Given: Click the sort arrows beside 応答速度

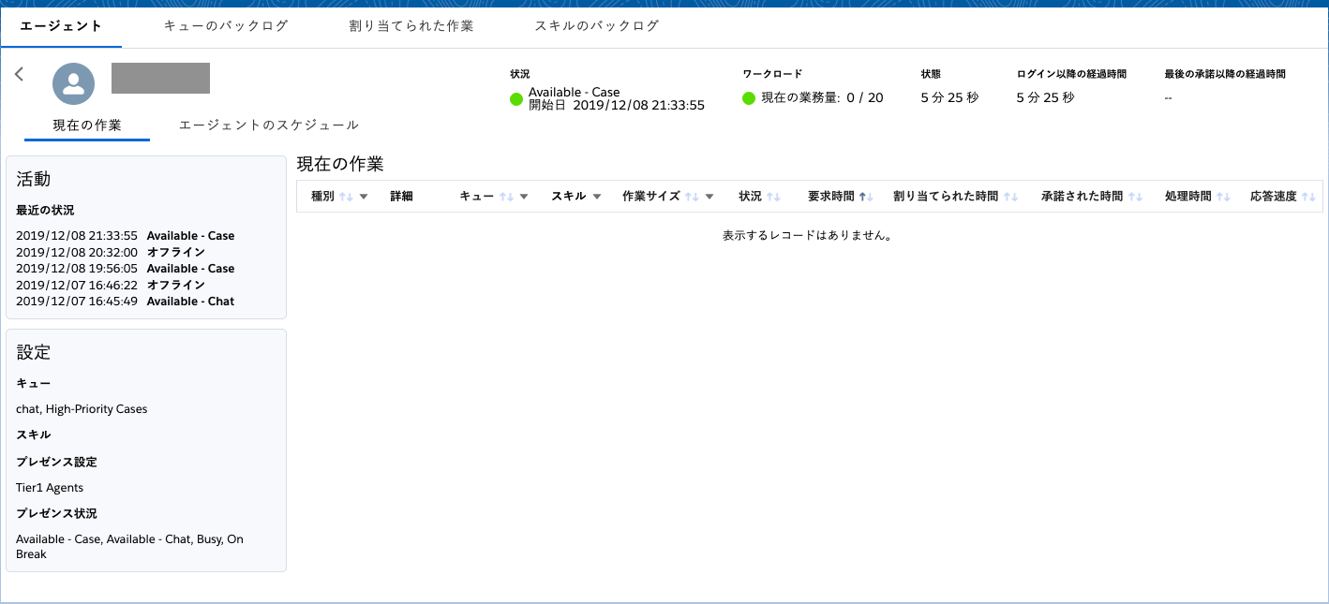Looking at the screenshot, I should click(1310, 196).
